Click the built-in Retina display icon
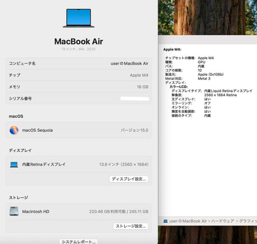 (x=14, y=165)
